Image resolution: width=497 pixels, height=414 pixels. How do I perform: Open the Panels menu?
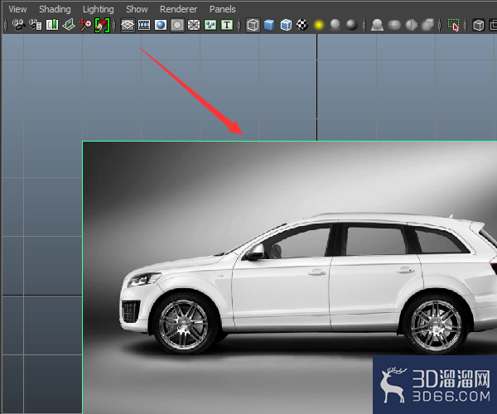tap(223, 9)
